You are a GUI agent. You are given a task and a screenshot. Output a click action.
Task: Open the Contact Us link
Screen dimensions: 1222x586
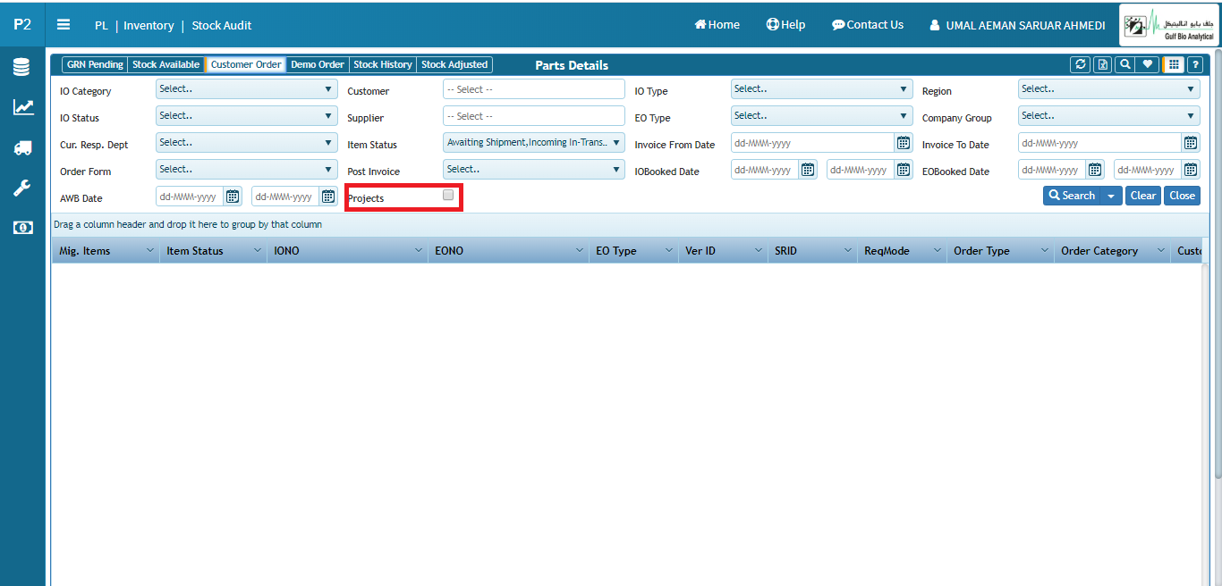point(868,25)
